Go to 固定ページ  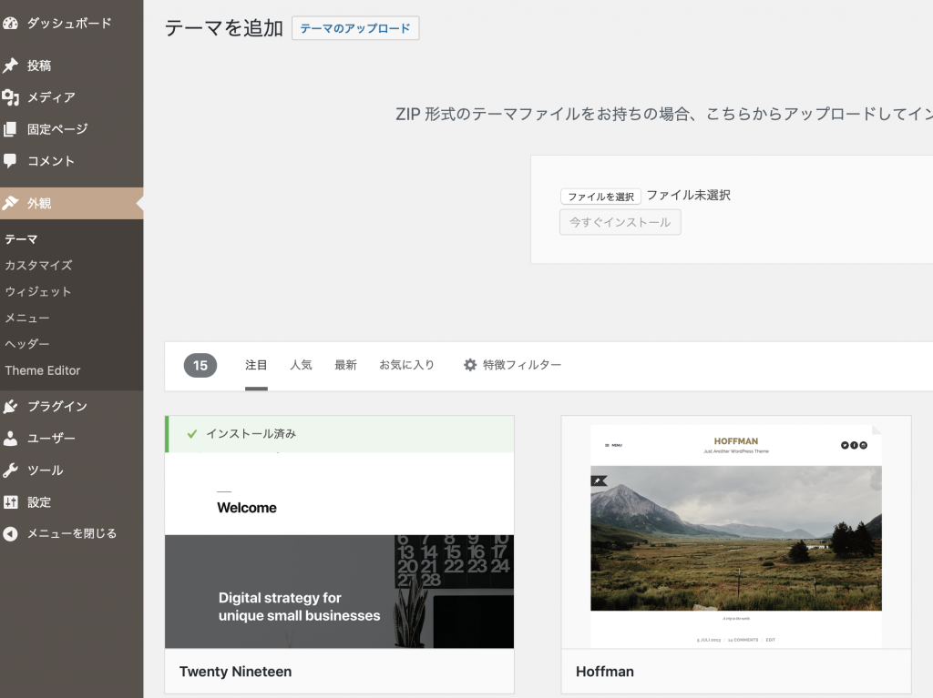71,129
